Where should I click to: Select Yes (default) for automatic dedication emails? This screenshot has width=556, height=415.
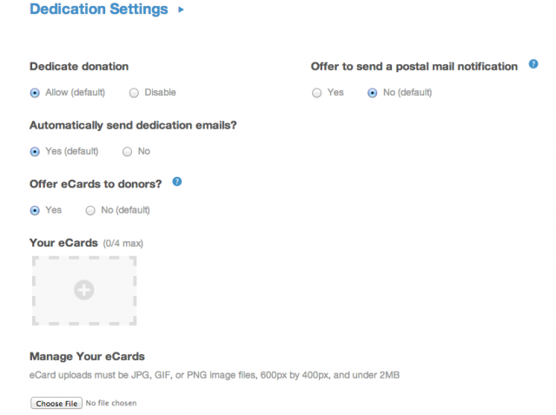(x=35, y=152)
